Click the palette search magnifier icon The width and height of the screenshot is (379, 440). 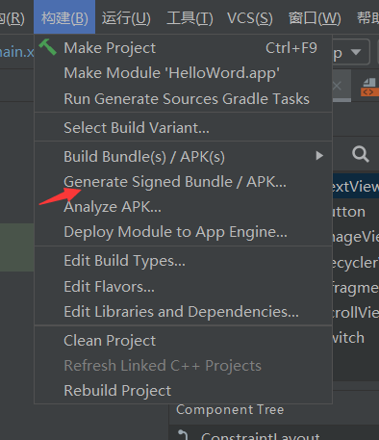point(361,154)
